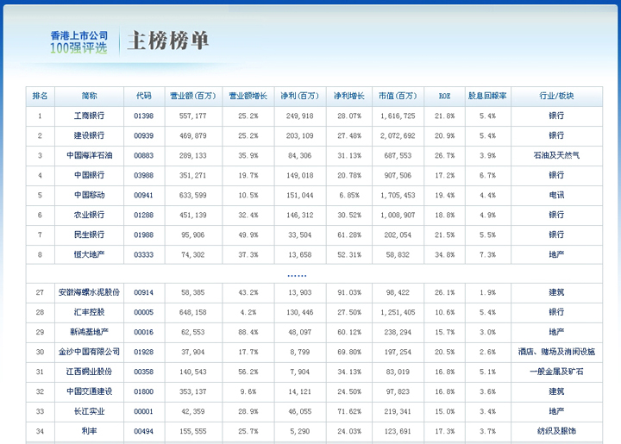Click the 净利增长 column header

point(349,96)
